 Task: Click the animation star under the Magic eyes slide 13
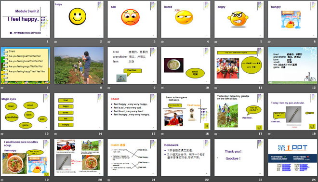(2, 134)
